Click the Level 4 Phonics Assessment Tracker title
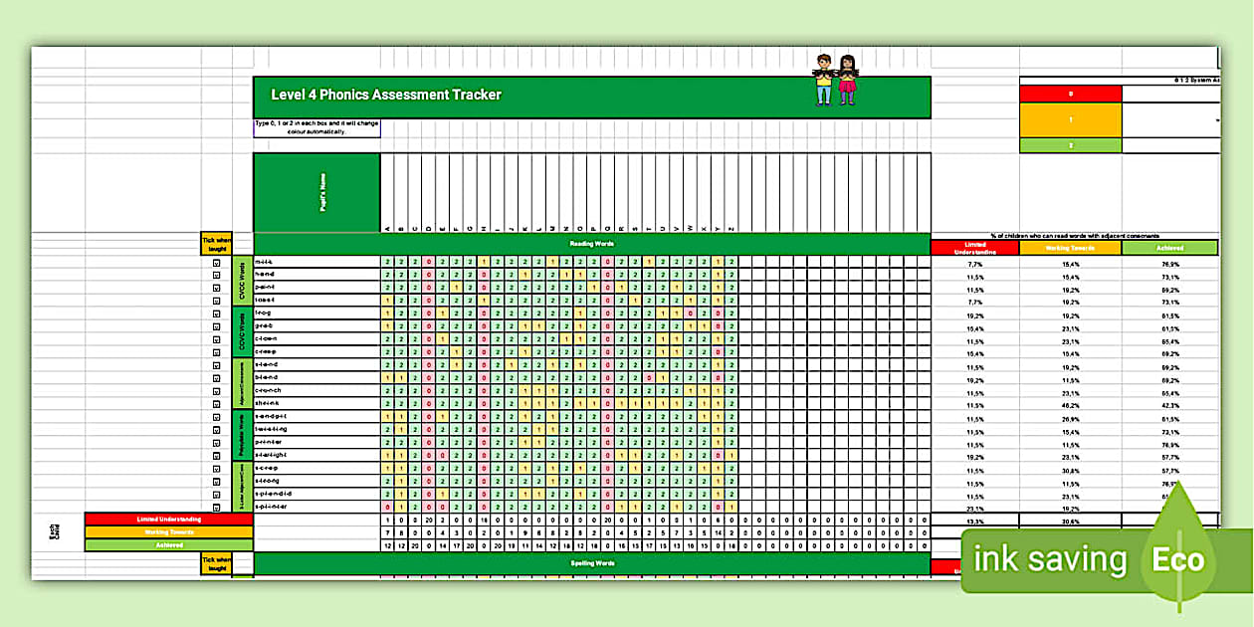1254x627 pixels. click(x=386, y=96)
